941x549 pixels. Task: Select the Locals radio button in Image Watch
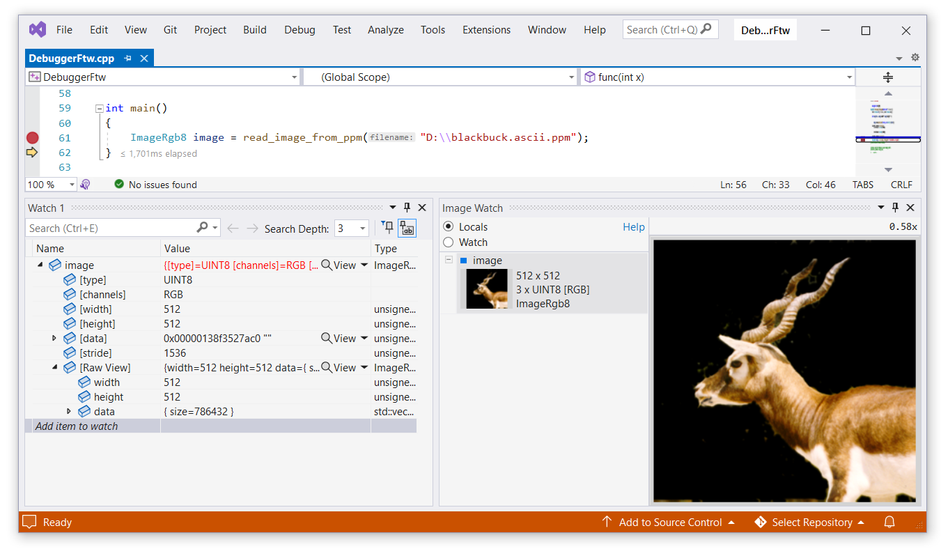tap(447, 226)
